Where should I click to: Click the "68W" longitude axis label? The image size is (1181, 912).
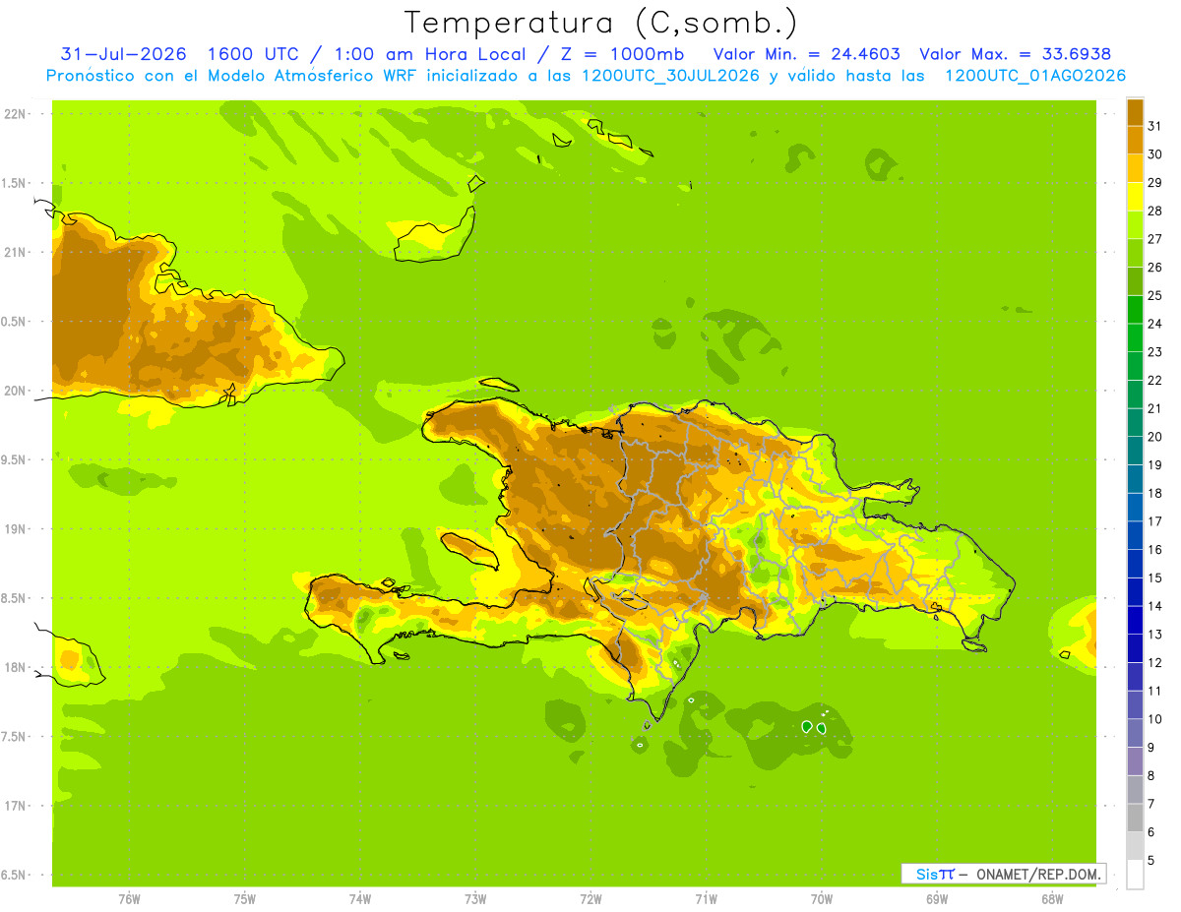point(1052,899)
